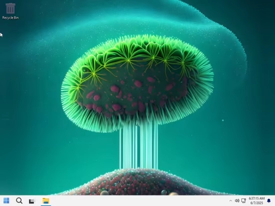Open the volume speaker control
Image resolution: width=275 pixels, height=206 pixels.
coord(237,200)
